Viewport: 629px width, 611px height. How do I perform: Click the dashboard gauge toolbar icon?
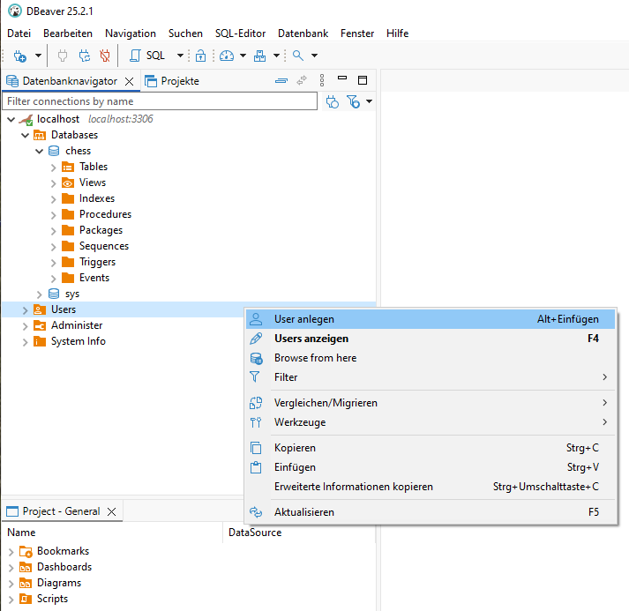227,56
